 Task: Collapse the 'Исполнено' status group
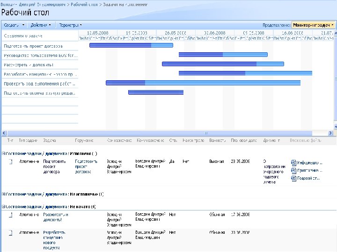(x=4, y=153)
